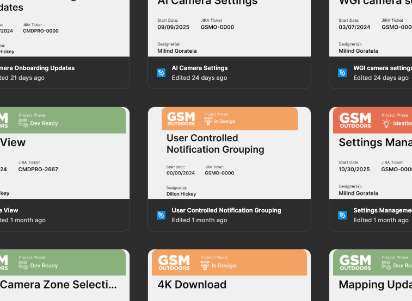The height and width of the screenshot is (301, 412).
Task: Click file icon beside Settings Management title
Action: tap(342, 215)
